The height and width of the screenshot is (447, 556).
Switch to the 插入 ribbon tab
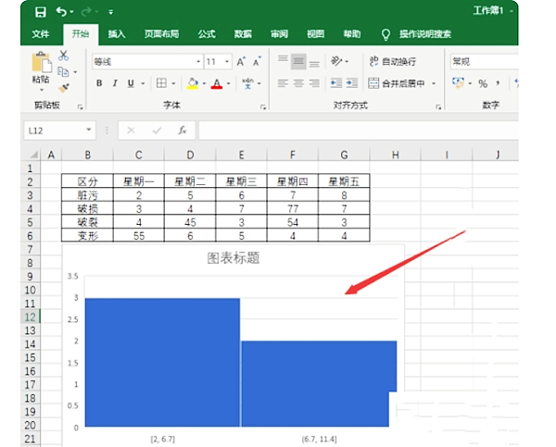click(x=117, y=34)
